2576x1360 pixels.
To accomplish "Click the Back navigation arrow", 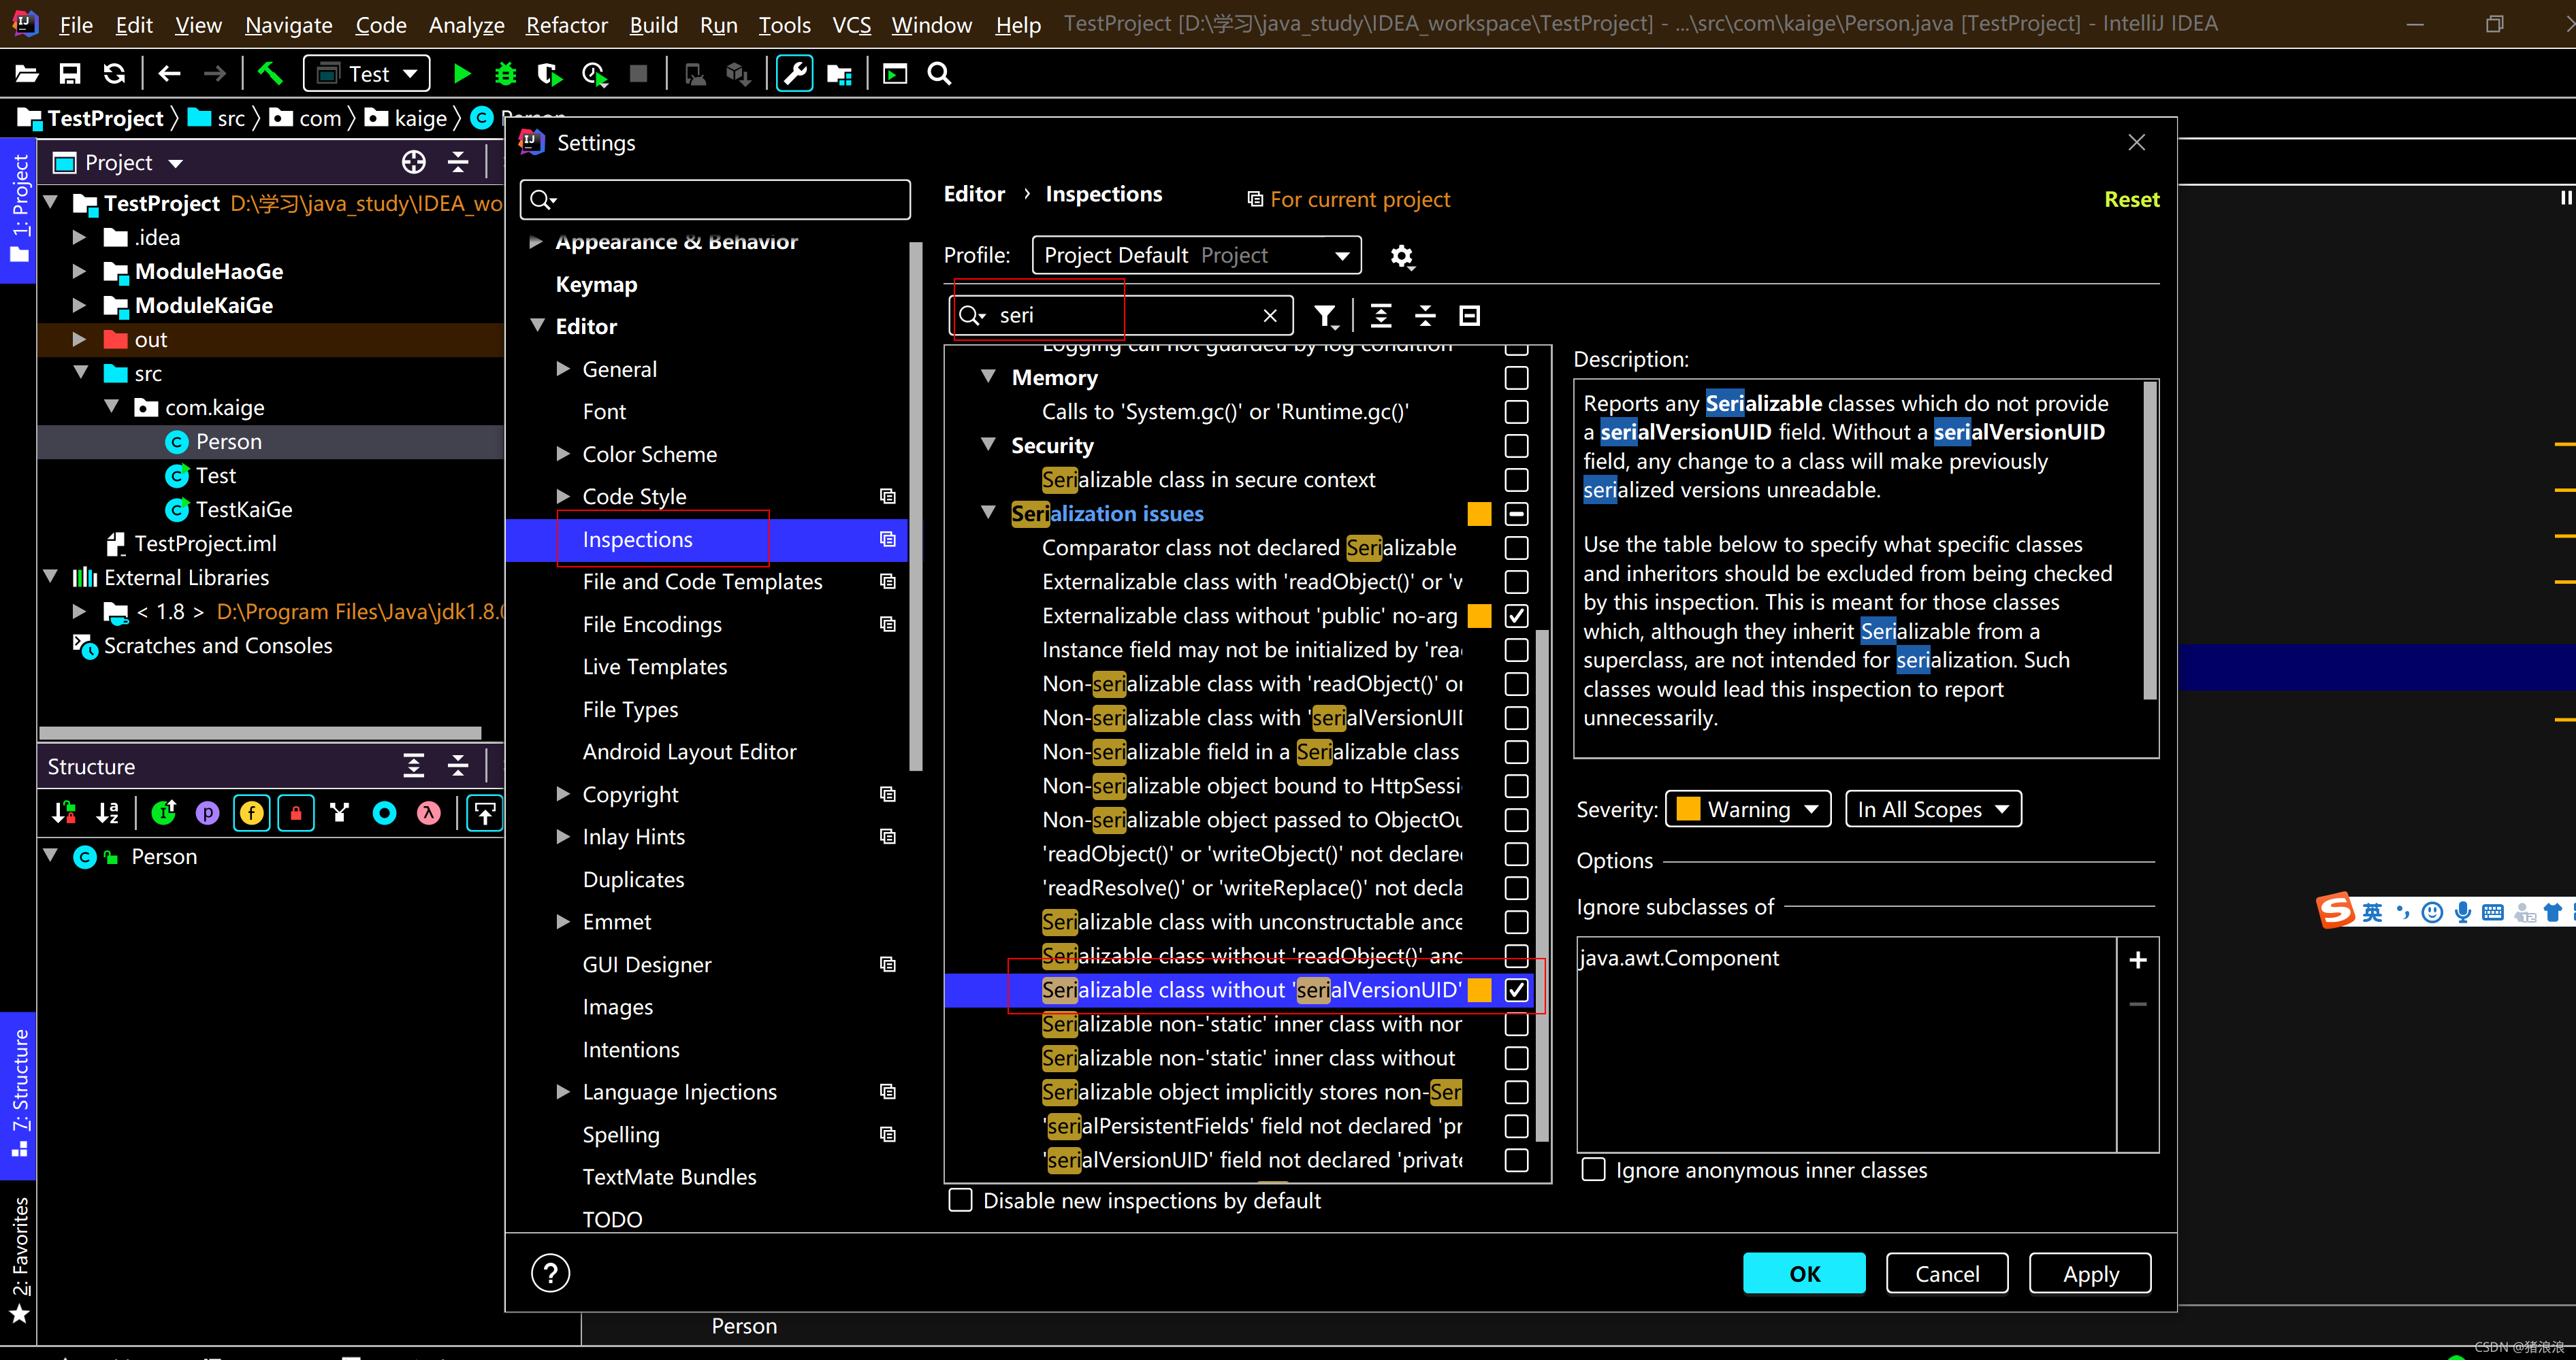I will pyautogui.click(x=169, y=74).
